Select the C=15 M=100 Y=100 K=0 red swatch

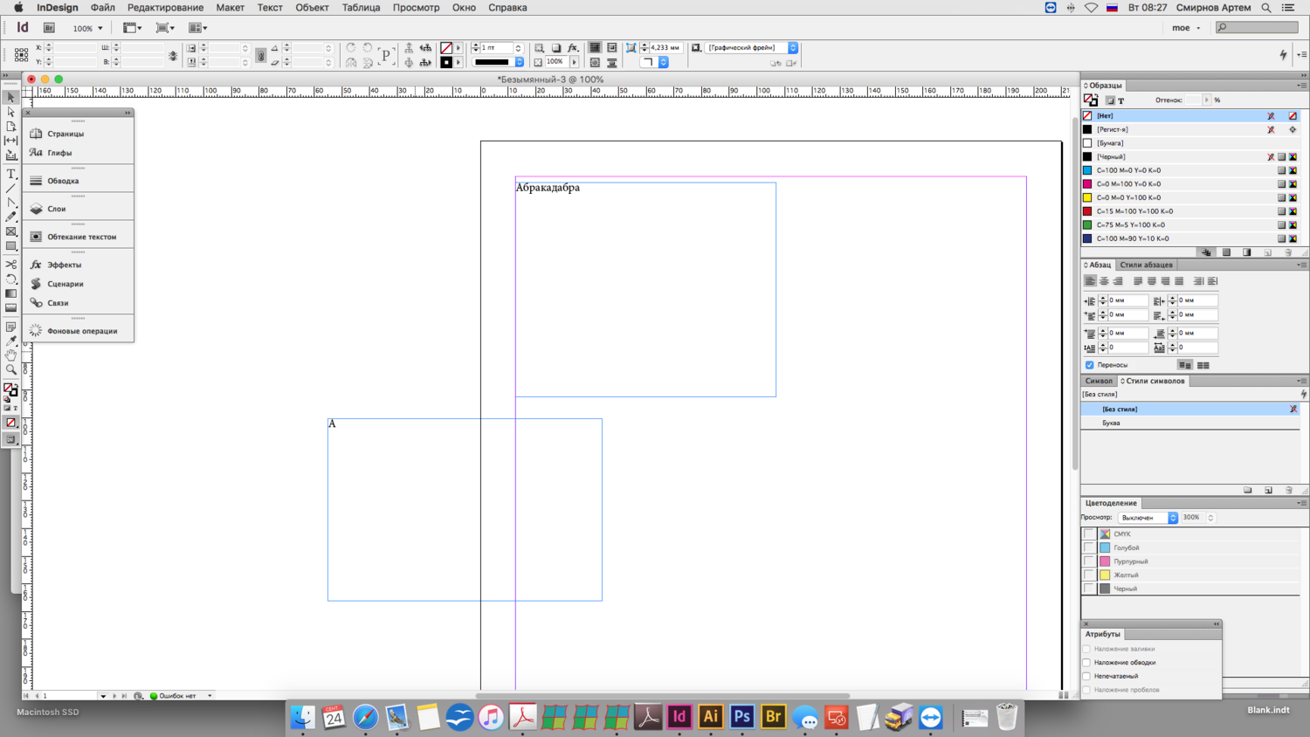tap(1134, 211)
